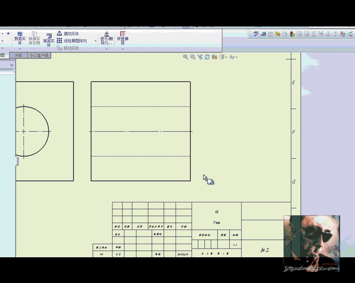Viewport: 355px width, 283px height.
Task: Expand the 快速捕捉 dropdown arrow
Action: (123, 49)
